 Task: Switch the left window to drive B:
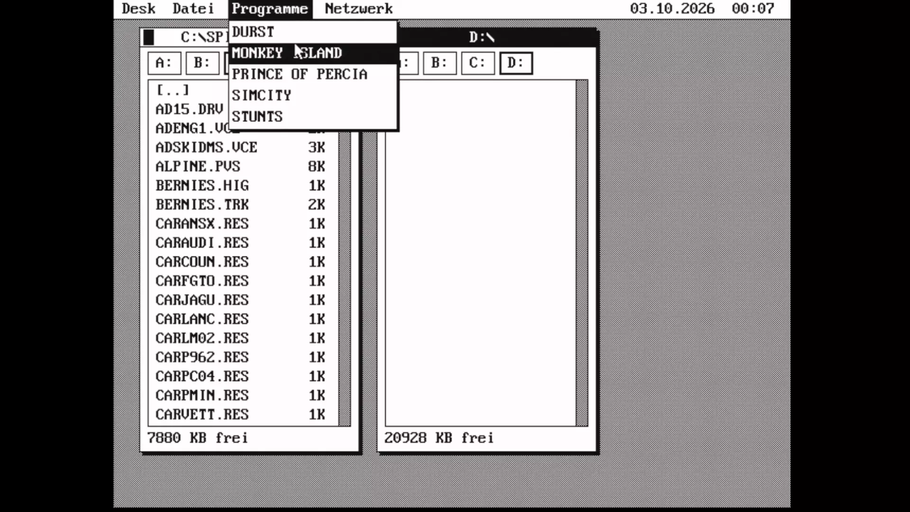coord(202,63)
